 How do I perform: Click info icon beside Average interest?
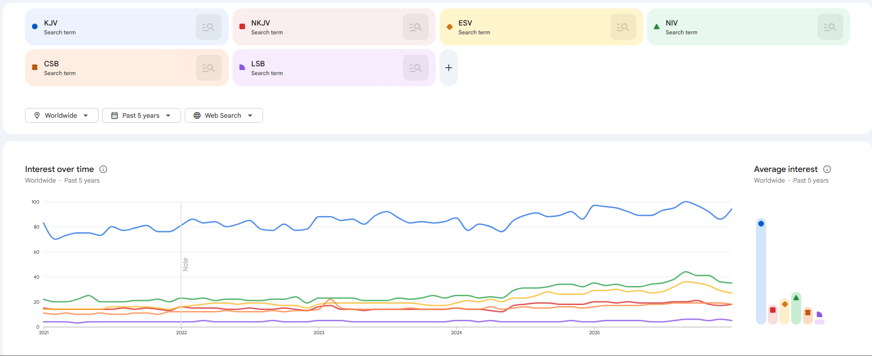(x=827, y=169)
